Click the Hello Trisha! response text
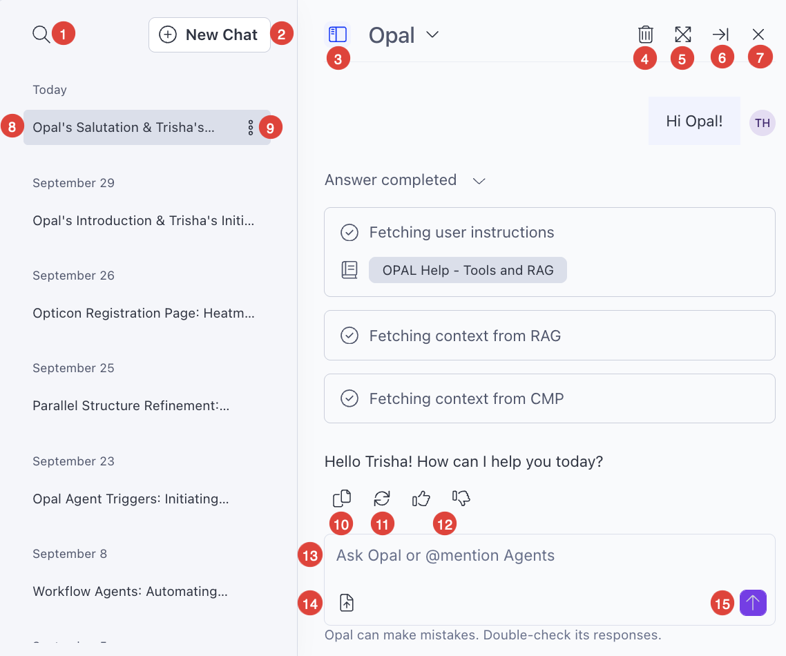This screenshot has width=786, height=656. coord(463,461)
